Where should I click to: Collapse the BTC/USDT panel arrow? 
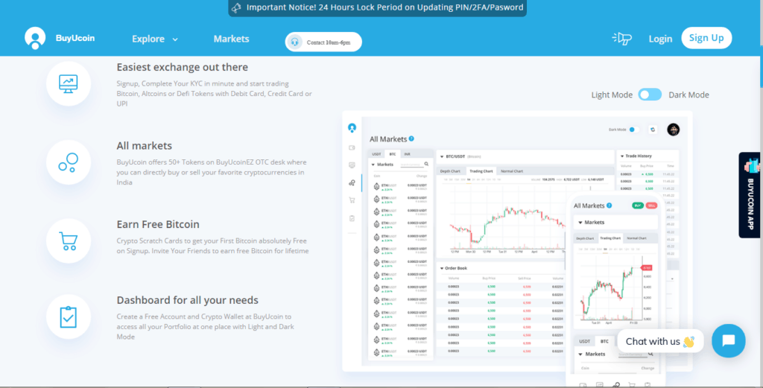point(442,156)
